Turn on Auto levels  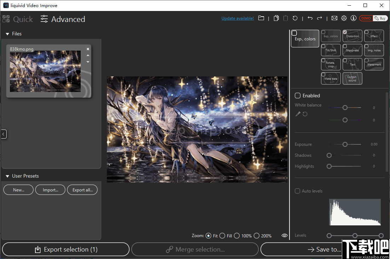click(297, 191)
